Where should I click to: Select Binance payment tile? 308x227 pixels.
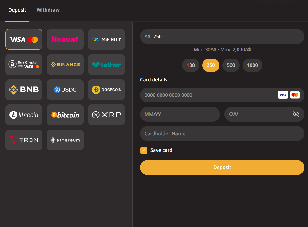tap(65, 65)
